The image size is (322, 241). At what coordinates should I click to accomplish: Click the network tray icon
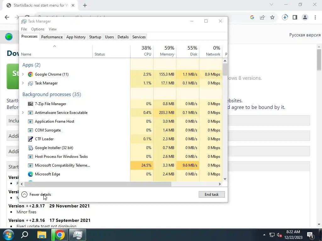[272, 235]
